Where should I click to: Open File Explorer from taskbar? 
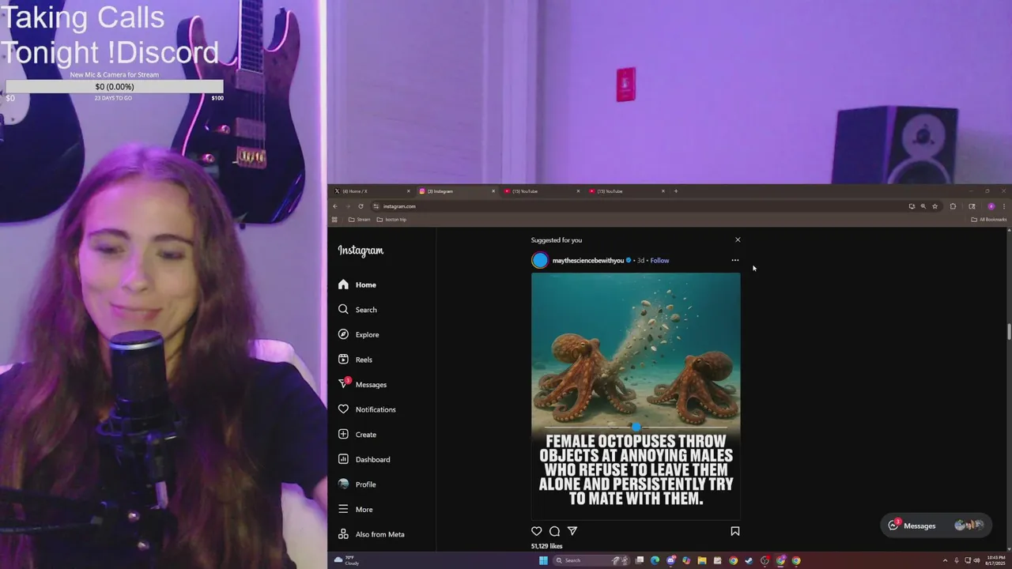click(702, 560)
